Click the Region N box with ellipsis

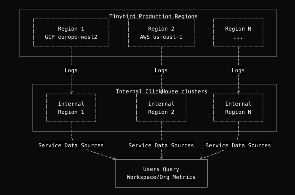tap(238, 33)
